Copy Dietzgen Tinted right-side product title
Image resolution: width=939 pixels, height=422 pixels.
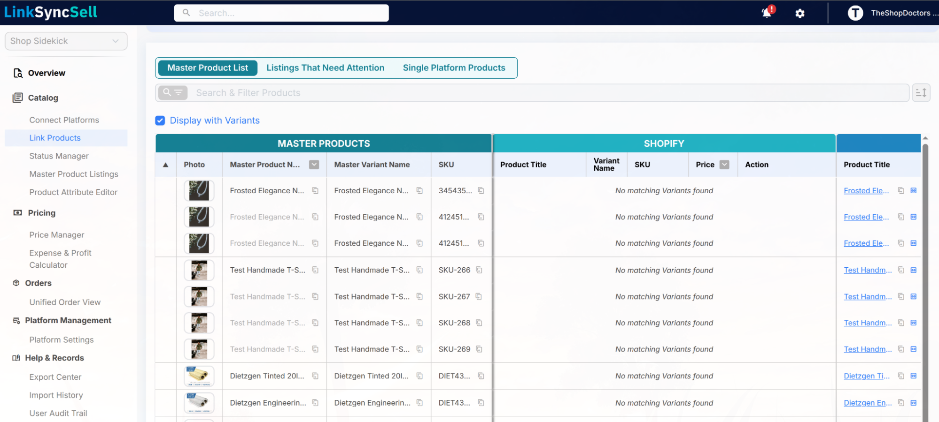[901, 376]
